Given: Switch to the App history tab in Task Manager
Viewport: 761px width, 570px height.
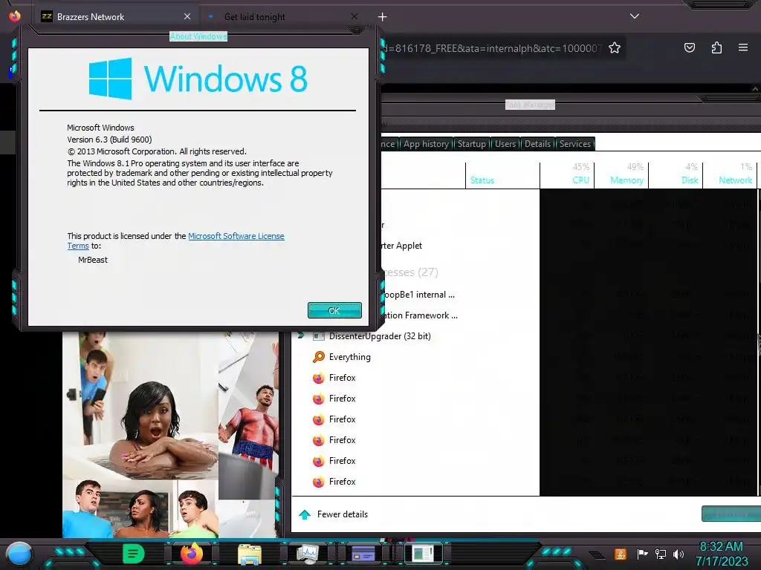Looking at the screenshot, I should (x=426, y=144).
